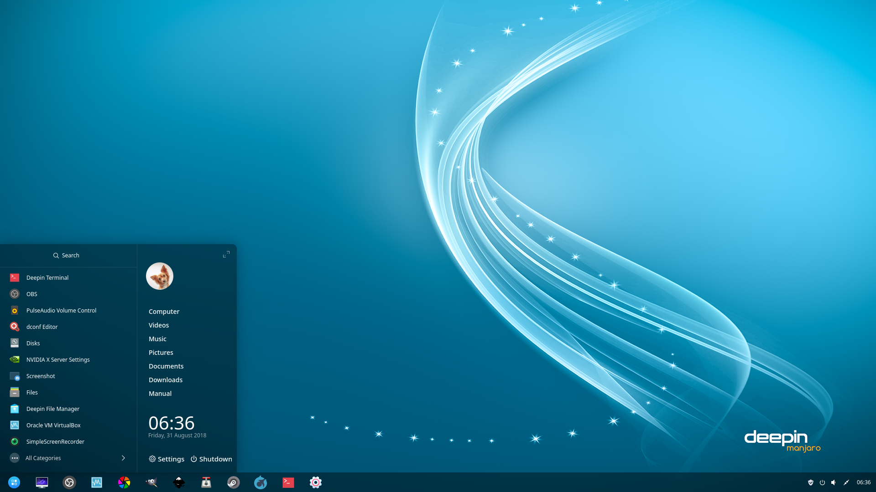
Task: Open the color wheel app in dock
Action: [x=124, y=482]
